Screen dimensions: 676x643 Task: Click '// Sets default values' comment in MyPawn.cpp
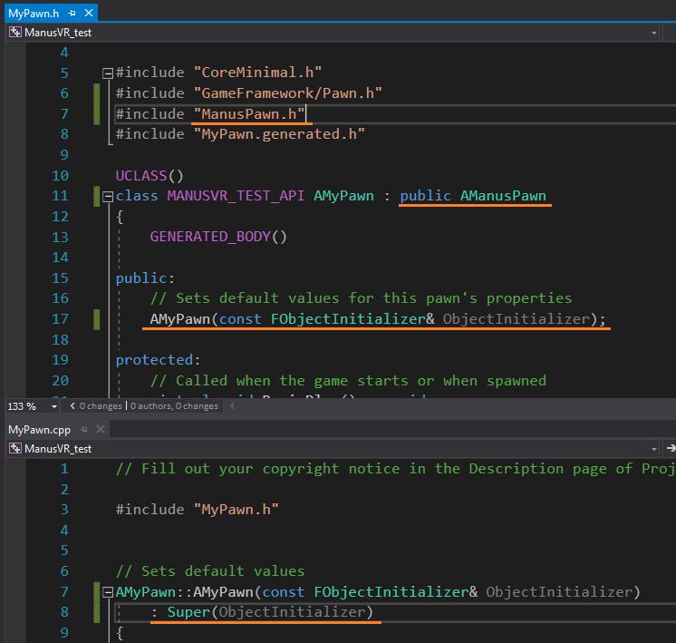tap(210, 571)
